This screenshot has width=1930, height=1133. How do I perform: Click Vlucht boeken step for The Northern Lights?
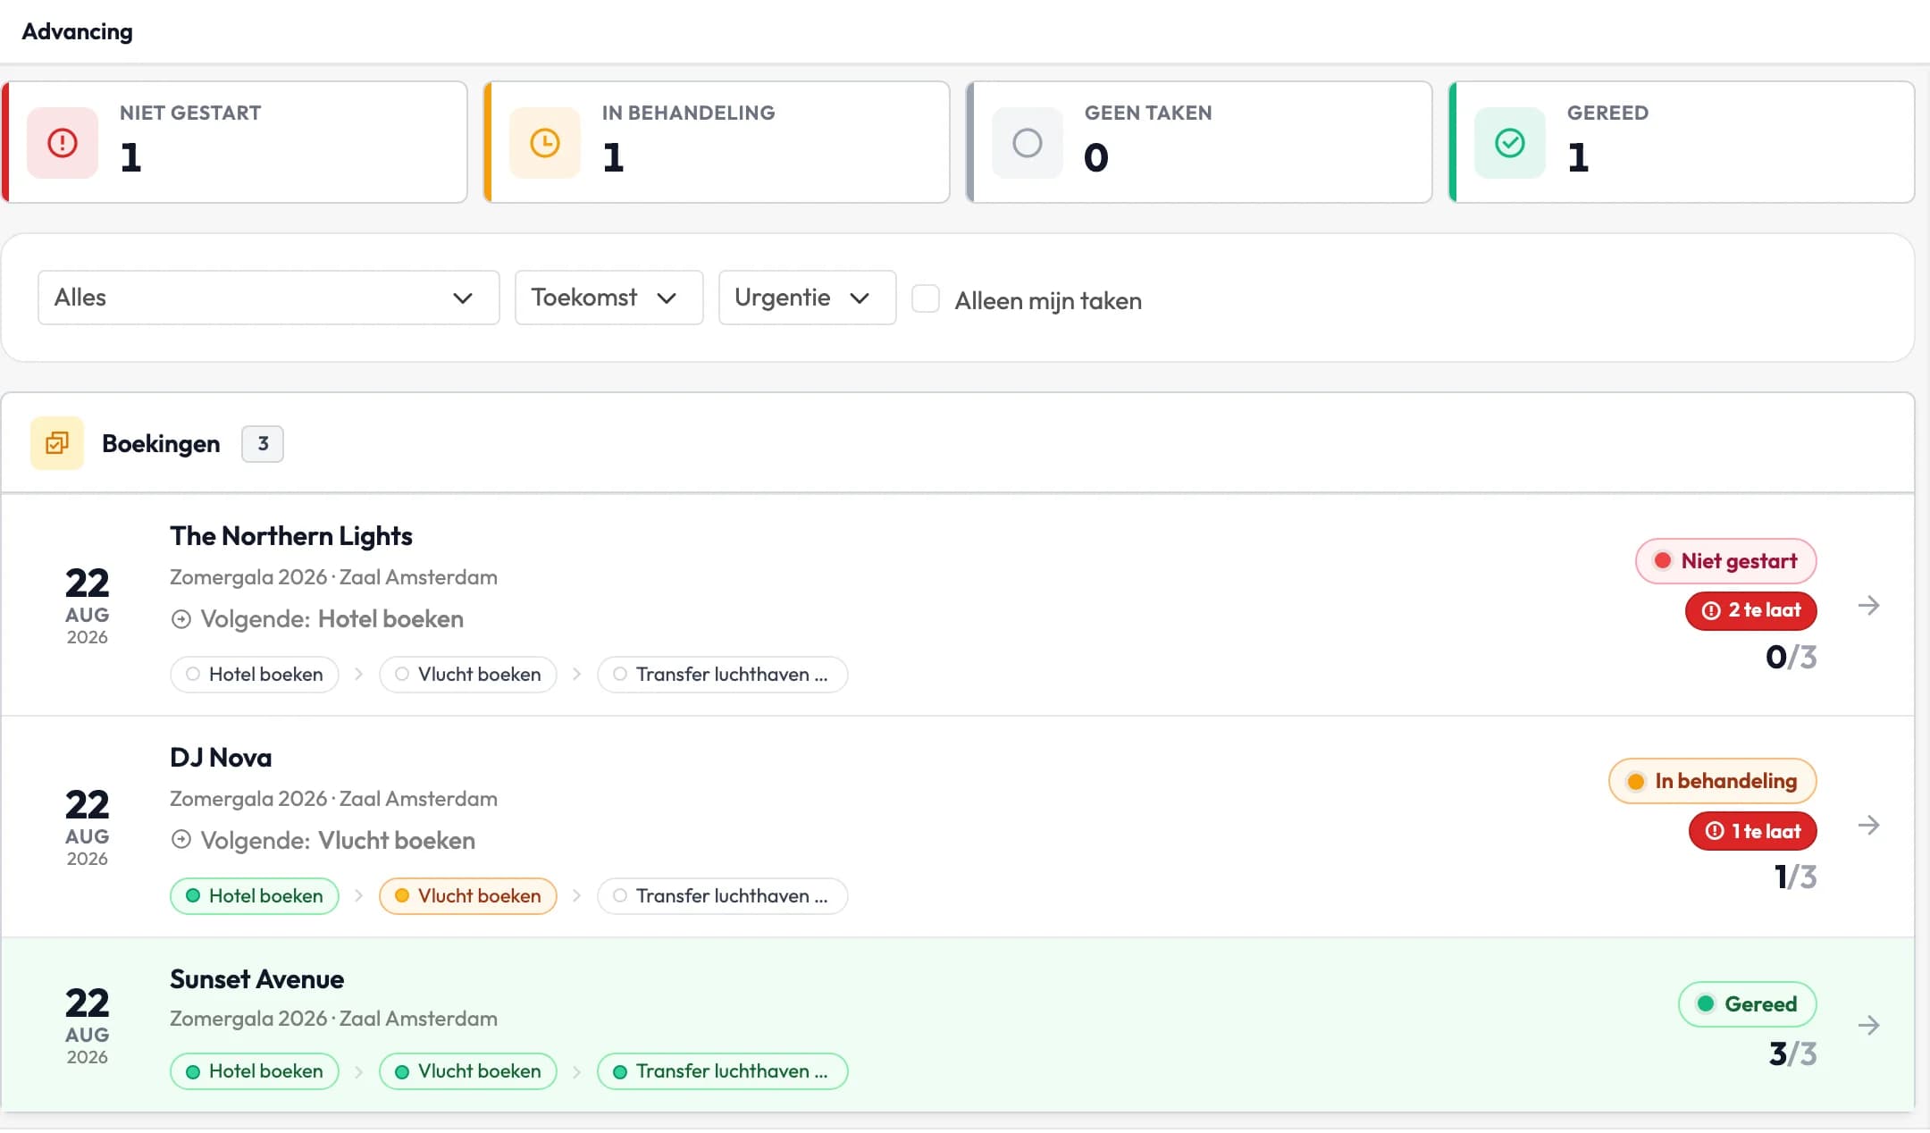[x=468, y=675]
